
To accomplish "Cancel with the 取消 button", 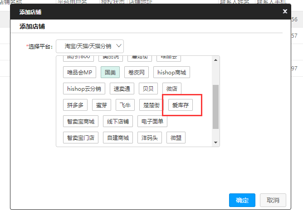I will click(273, 200).
